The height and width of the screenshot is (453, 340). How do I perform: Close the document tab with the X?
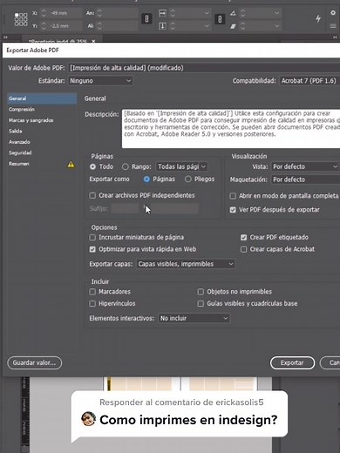(93, 41)
